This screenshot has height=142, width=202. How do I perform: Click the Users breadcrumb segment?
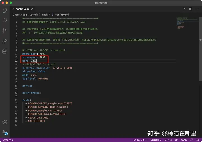(x=16, y=15)
